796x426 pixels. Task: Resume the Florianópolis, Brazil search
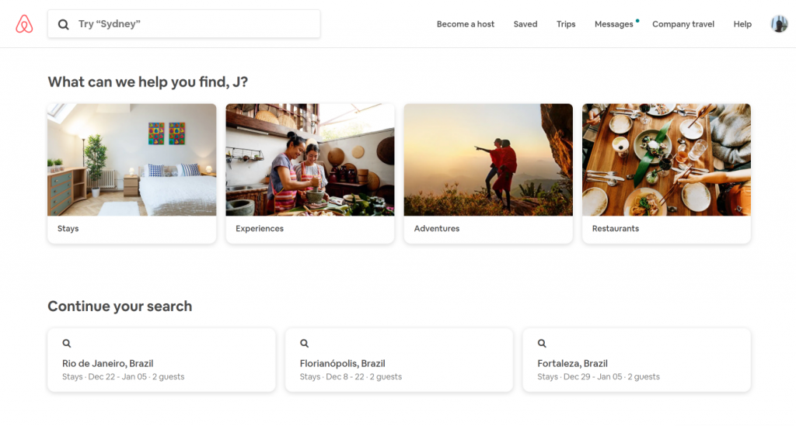point(399,363)
